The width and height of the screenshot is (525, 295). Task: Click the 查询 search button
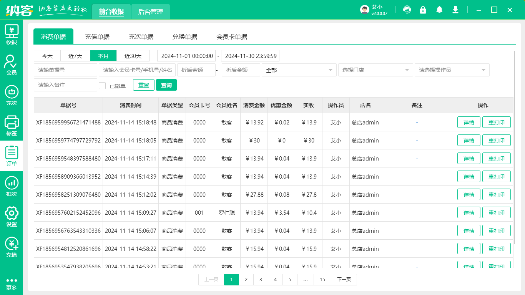166,85
